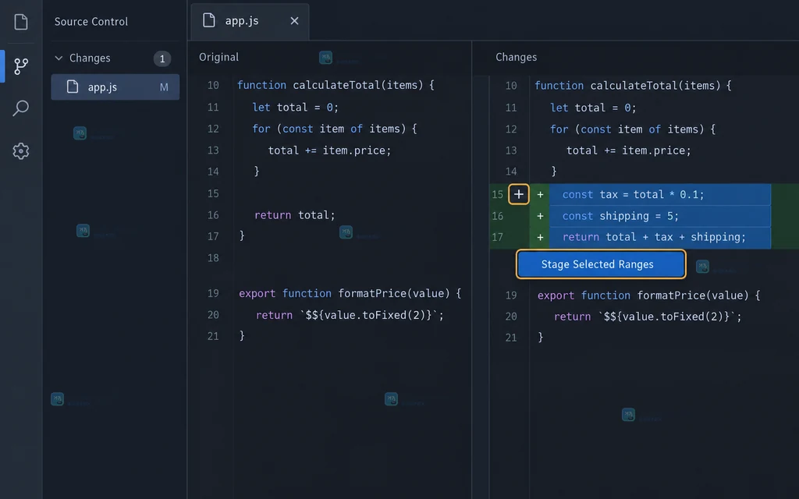This screenshot has width=799, height=499.
Task: Click the changes count badge showing 1
Action: 162,58
